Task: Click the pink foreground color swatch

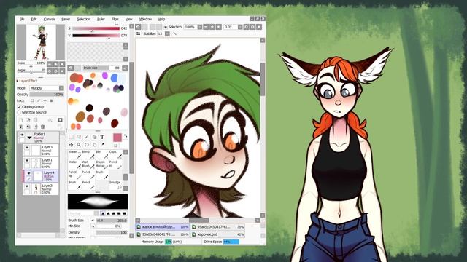Action: tap(117, 138)
